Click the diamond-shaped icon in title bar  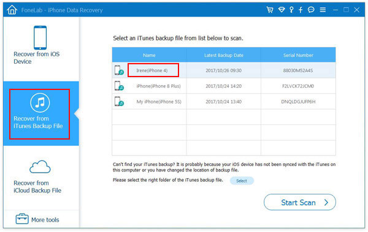pyautogui.click(x=282, y=10)
